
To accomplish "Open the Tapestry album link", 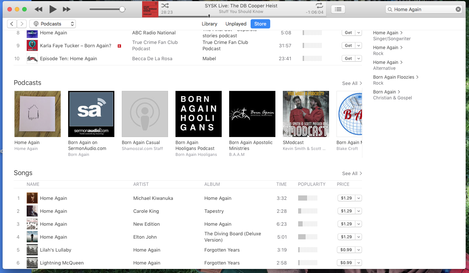I will pyautogui.click(x=214, y=211).
